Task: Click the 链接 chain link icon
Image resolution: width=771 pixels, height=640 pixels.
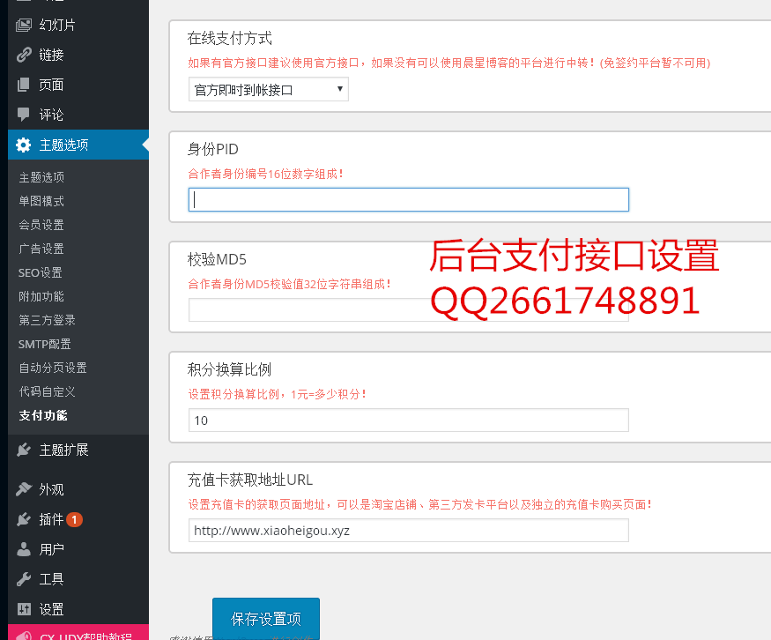Action: (x=24, y=55)
